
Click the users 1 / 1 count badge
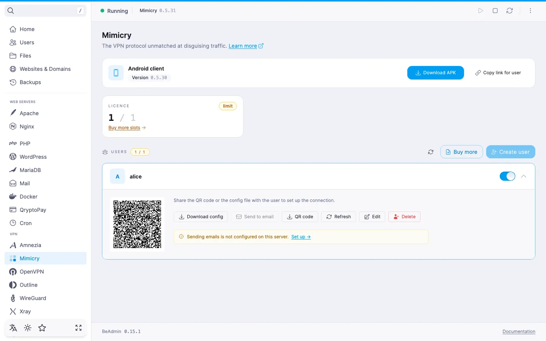(140, 152)
